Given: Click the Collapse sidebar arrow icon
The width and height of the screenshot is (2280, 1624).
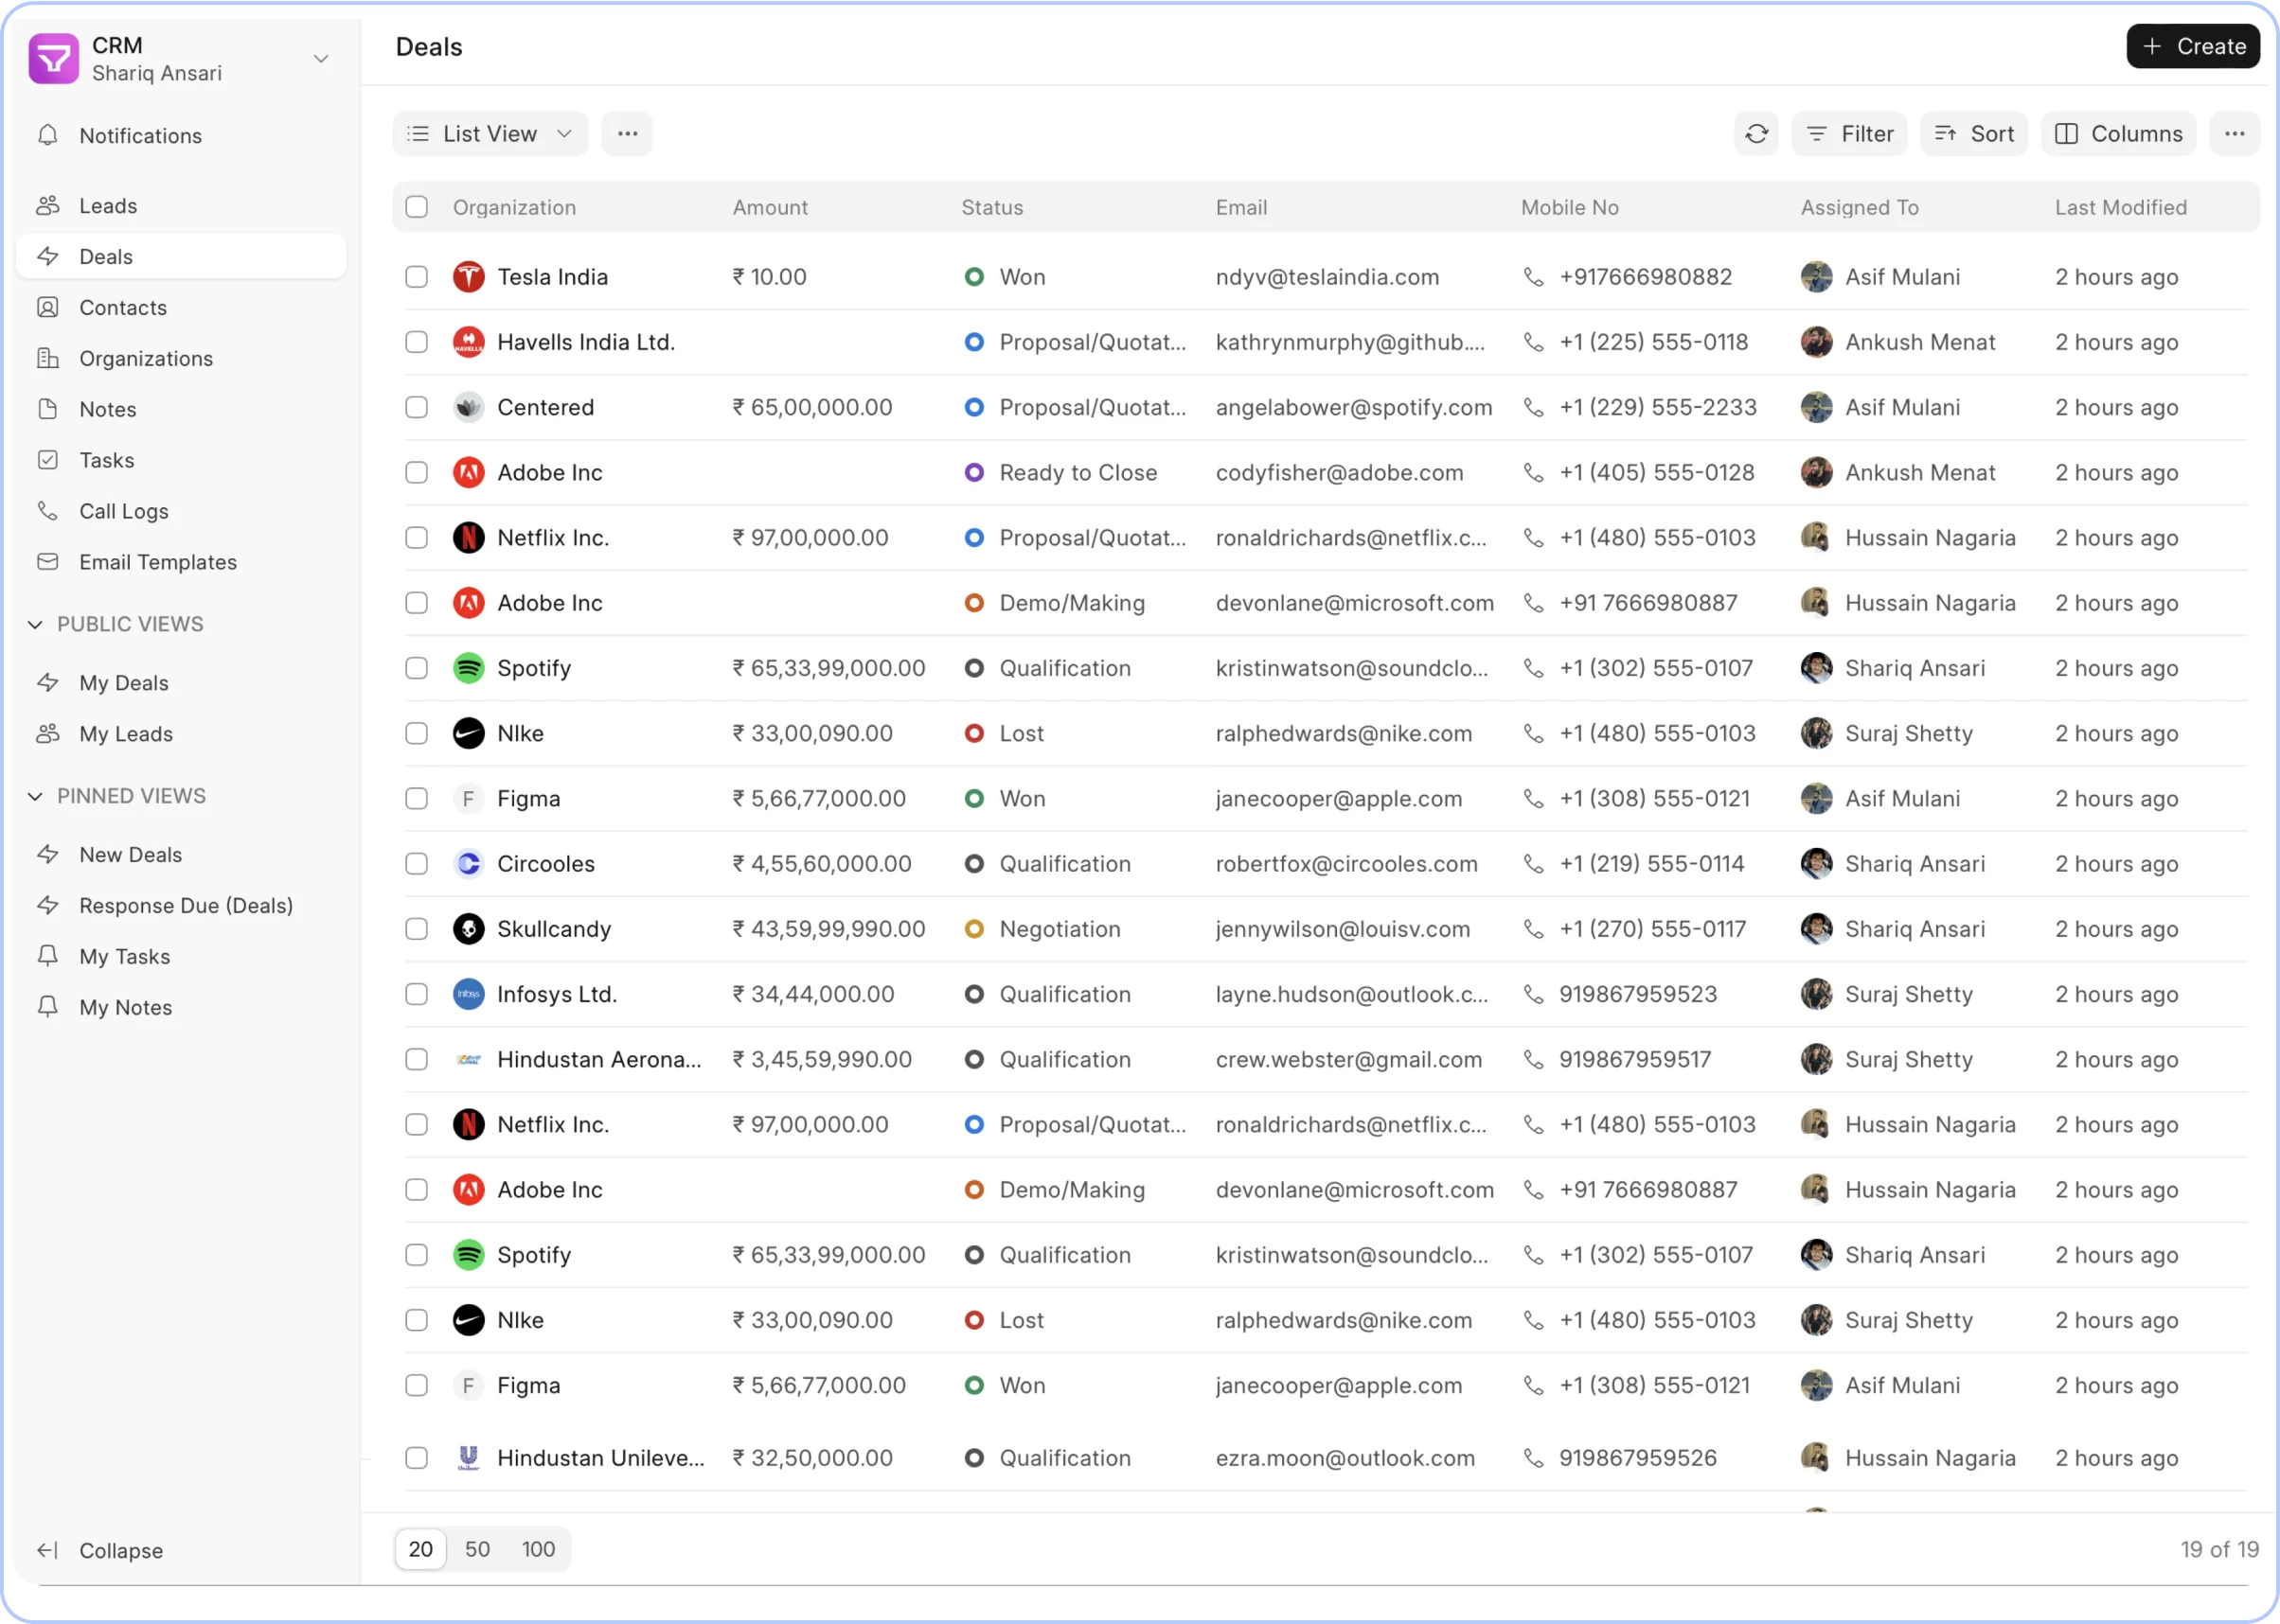Looking at the screenshot, I should [47, 1550].
